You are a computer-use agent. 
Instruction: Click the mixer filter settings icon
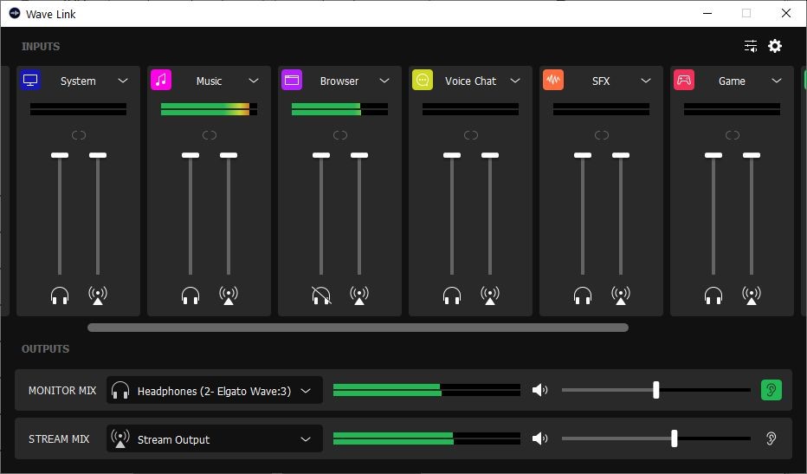click(751, 46)
